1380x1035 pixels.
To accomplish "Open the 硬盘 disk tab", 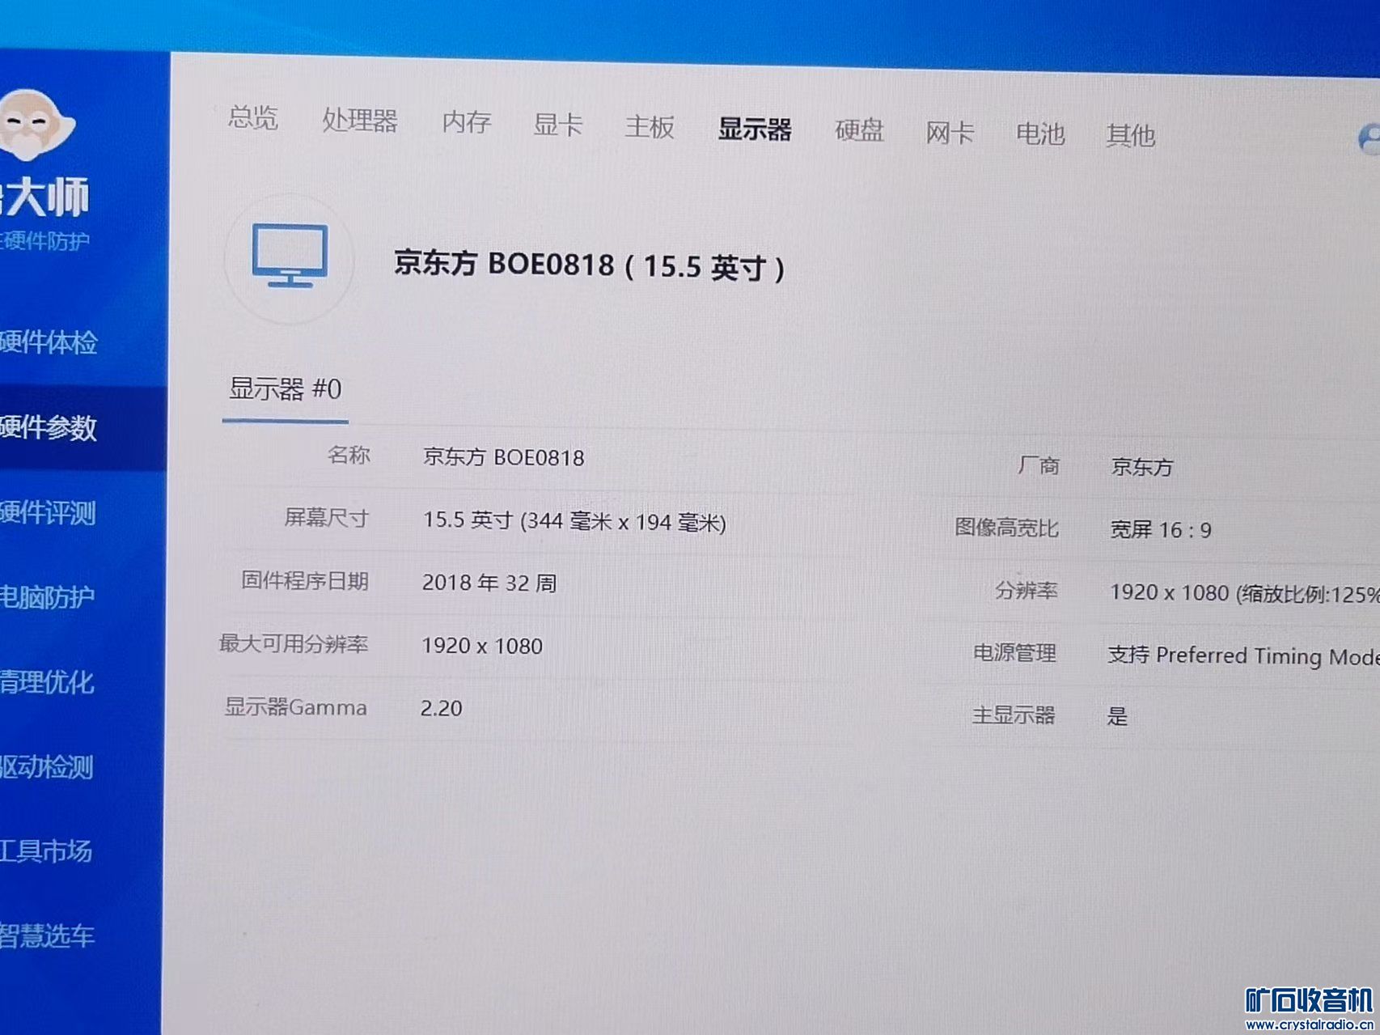I will pos(859,131).
